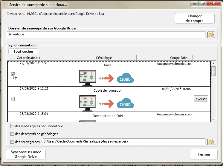The width and height of the screenshot is (223, 166).
Task: Click Inverser for Copie de formation
Action: 201,99
